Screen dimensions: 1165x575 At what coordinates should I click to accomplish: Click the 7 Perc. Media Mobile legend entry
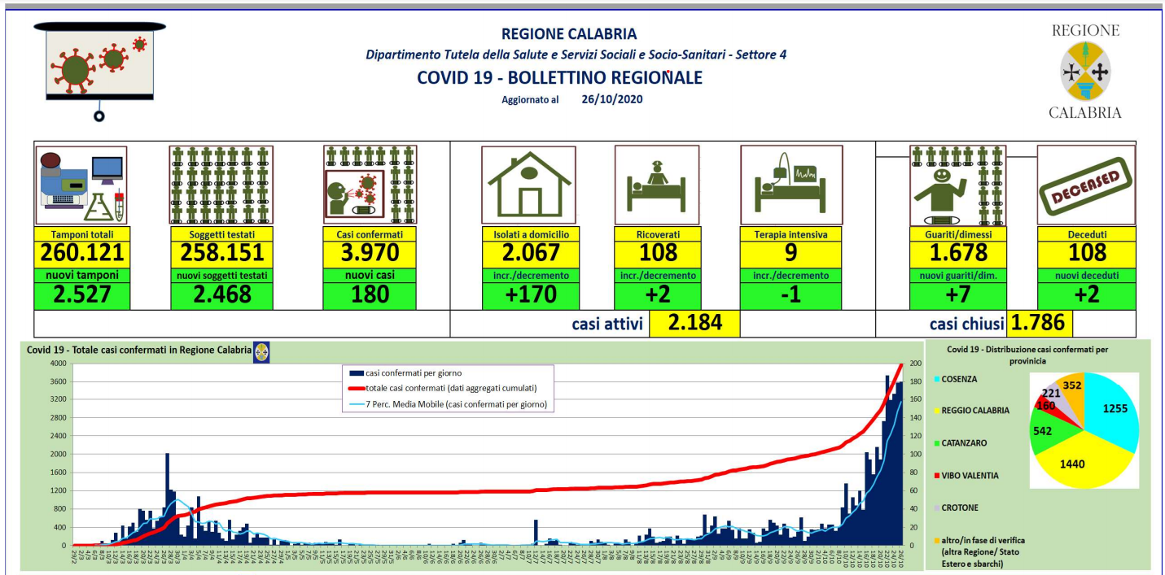tap(456, 404)
